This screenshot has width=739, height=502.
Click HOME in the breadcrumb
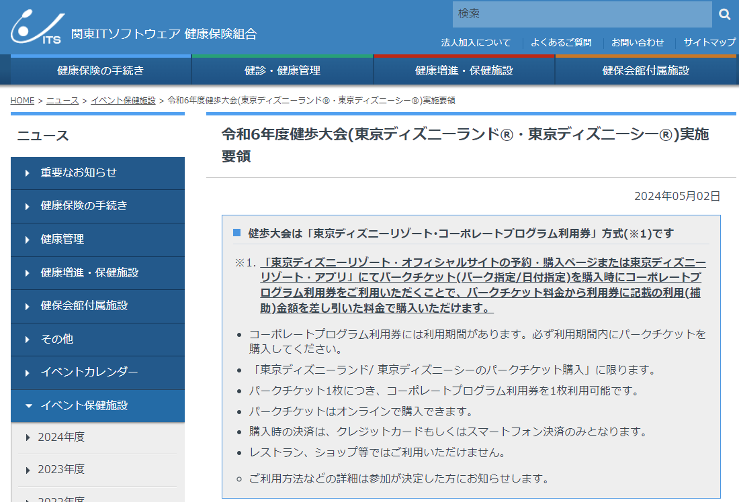point(22,101)
